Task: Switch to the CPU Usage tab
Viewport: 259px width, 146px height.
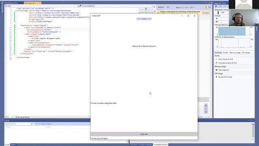Action: click(246, 53)
